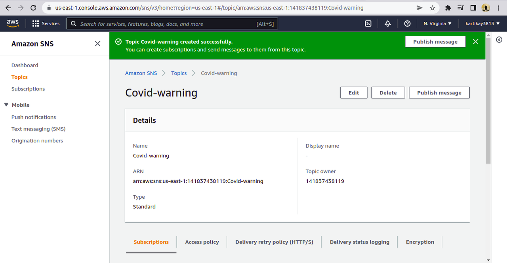507x263 pixels.
Task: Click the Covid-warning breadcrumb text
Action: [x=219, y=73]
